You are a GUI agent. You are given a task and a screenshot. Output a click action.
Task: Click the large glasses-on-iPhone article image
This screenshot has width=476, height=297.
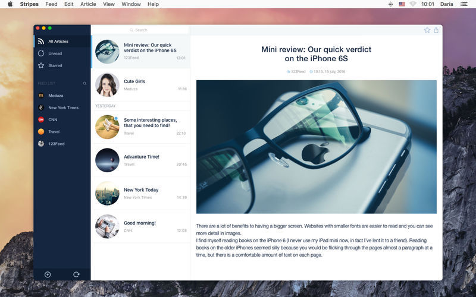point(317,147)
